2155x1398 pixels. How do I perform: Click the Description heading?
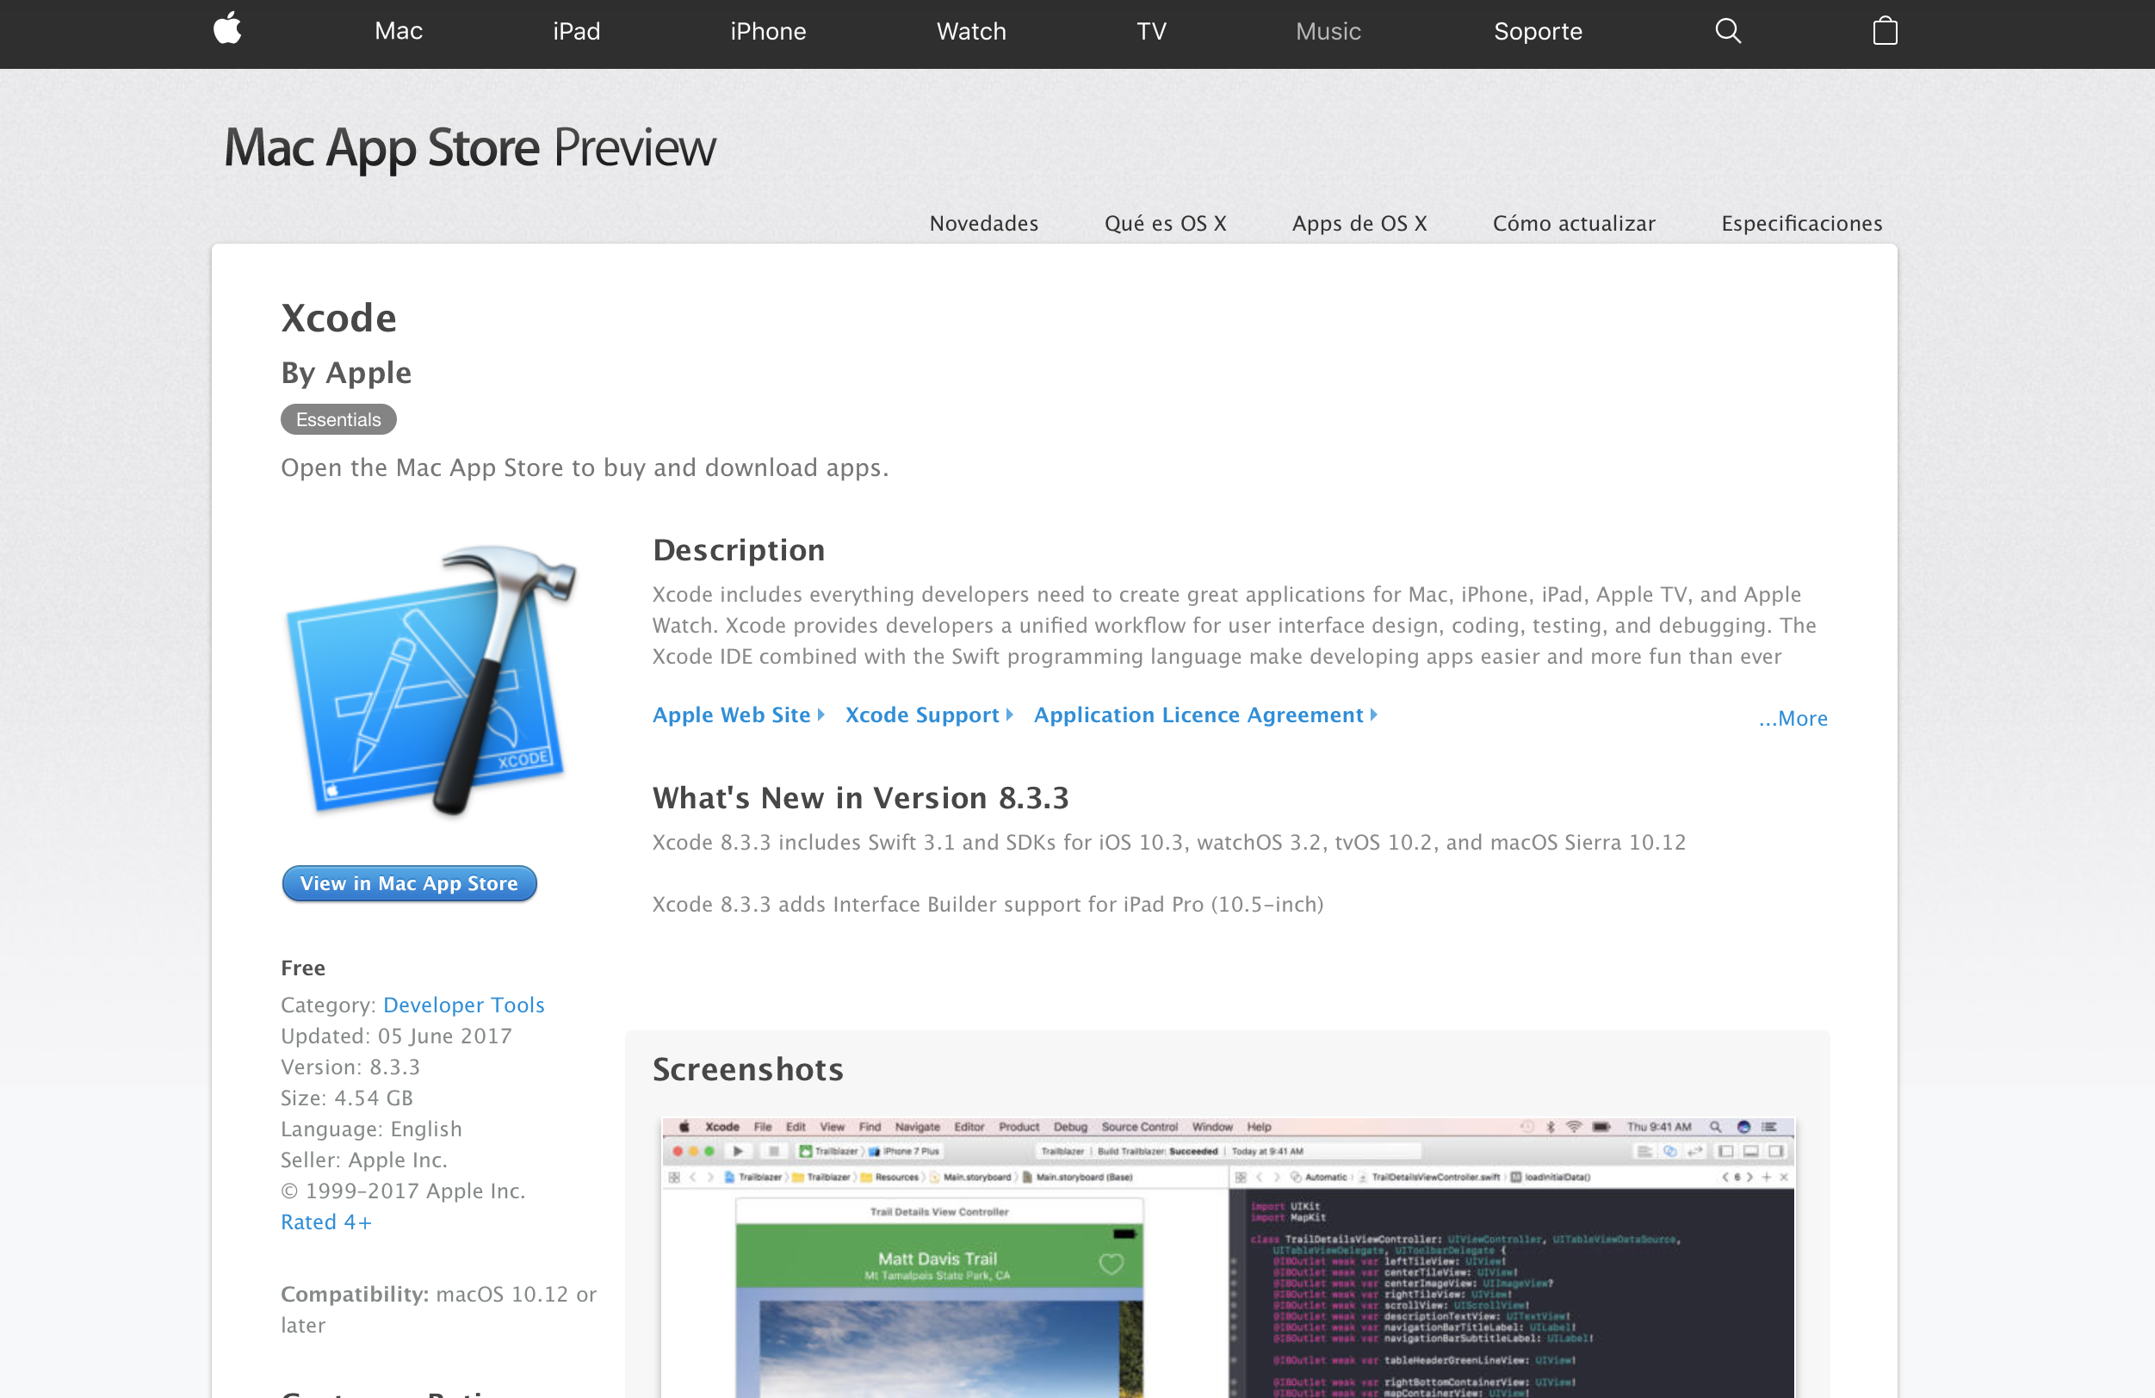click(x=739, y=549)
